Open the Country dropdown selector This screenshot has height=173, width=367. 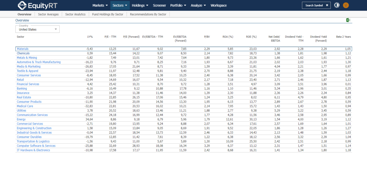(x=38, y=29)
